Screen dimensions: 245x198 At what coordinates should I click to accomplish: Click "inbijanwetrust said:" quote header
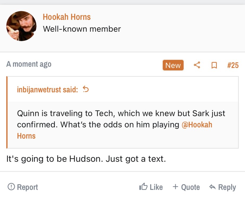tap(47, 90)
